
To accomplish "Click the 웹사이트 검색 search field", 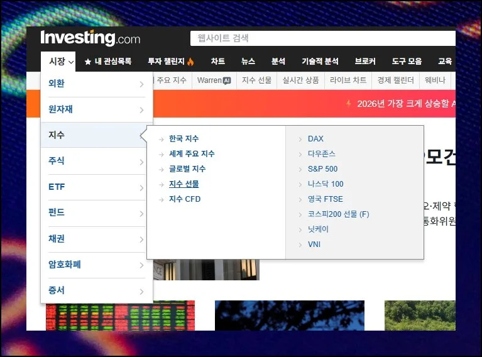I will 320,38.
